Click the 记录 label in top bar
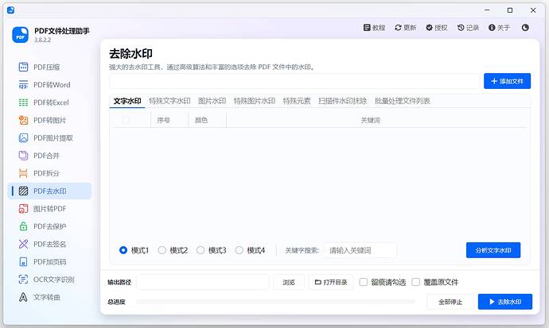The height and width of the screenshot is (328, 549). tap(473, 28)
